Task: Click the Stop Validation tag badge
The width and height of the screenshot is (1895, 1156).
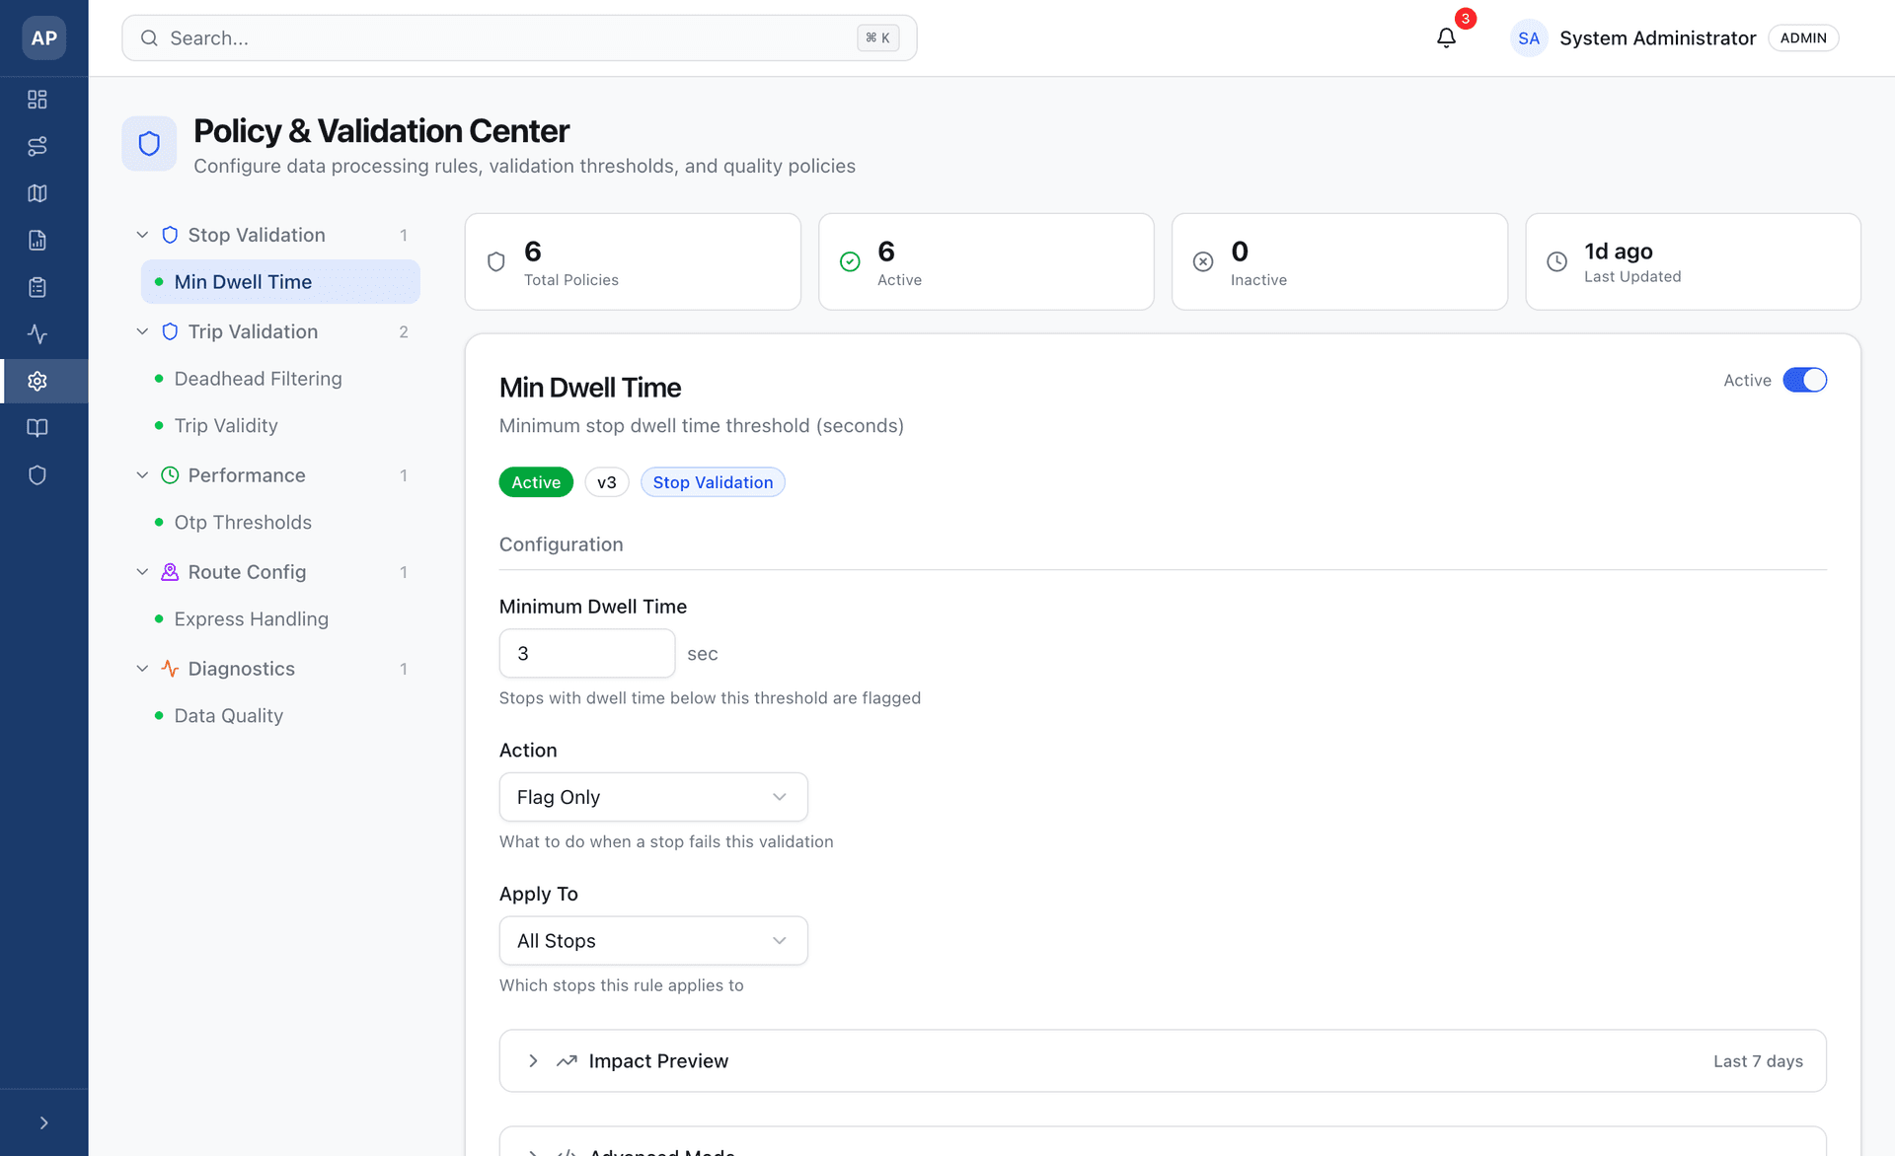Action: (713, 482)
